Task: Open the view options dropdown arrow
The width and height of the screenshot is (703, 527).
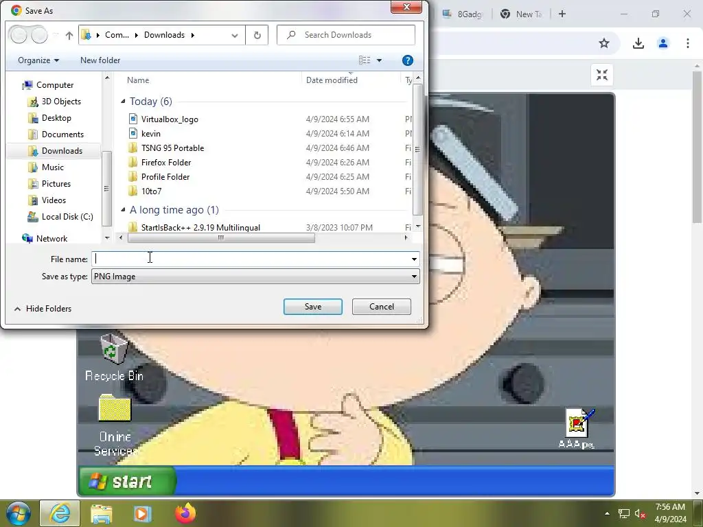Action: 379,60
